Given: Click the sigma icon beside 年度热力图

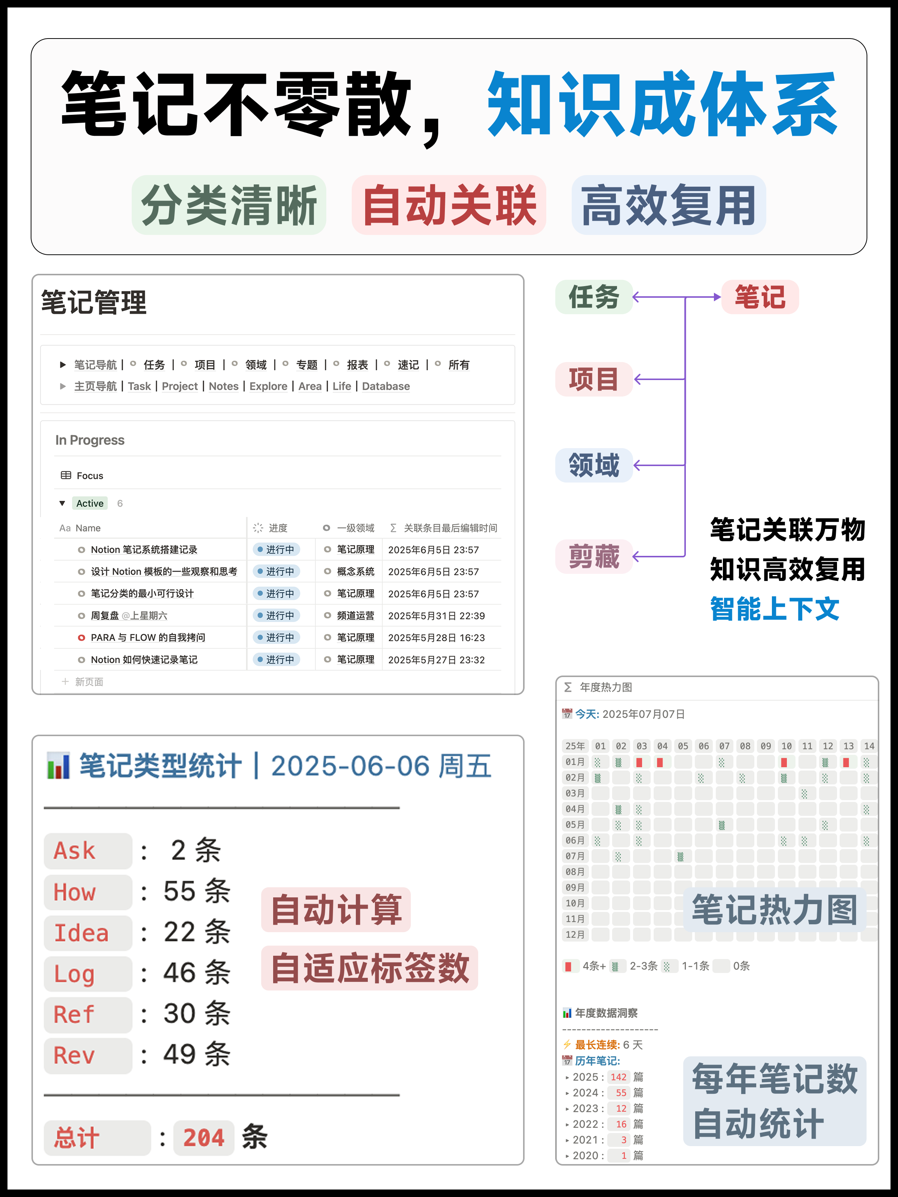Looking at the screenshot, I should click(568, 687).
